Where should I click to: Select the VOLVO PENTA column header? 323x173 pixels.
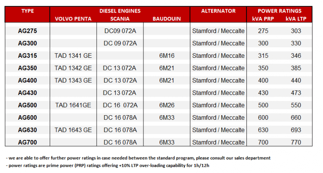(73, 19)
